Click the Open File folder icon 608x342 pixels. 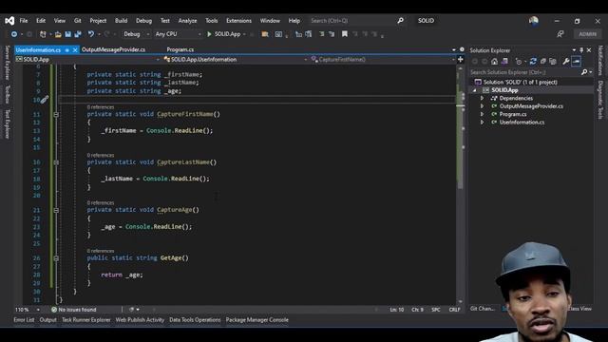tap(58, 34)
